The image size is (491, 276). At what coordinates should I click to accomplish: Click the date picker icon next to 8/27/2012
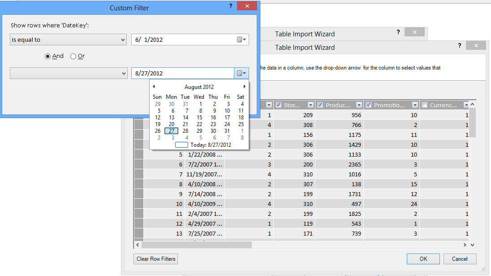241,73
